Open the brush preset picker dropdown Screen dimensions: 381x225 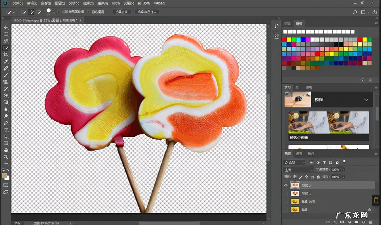click(x=54, y=12)
